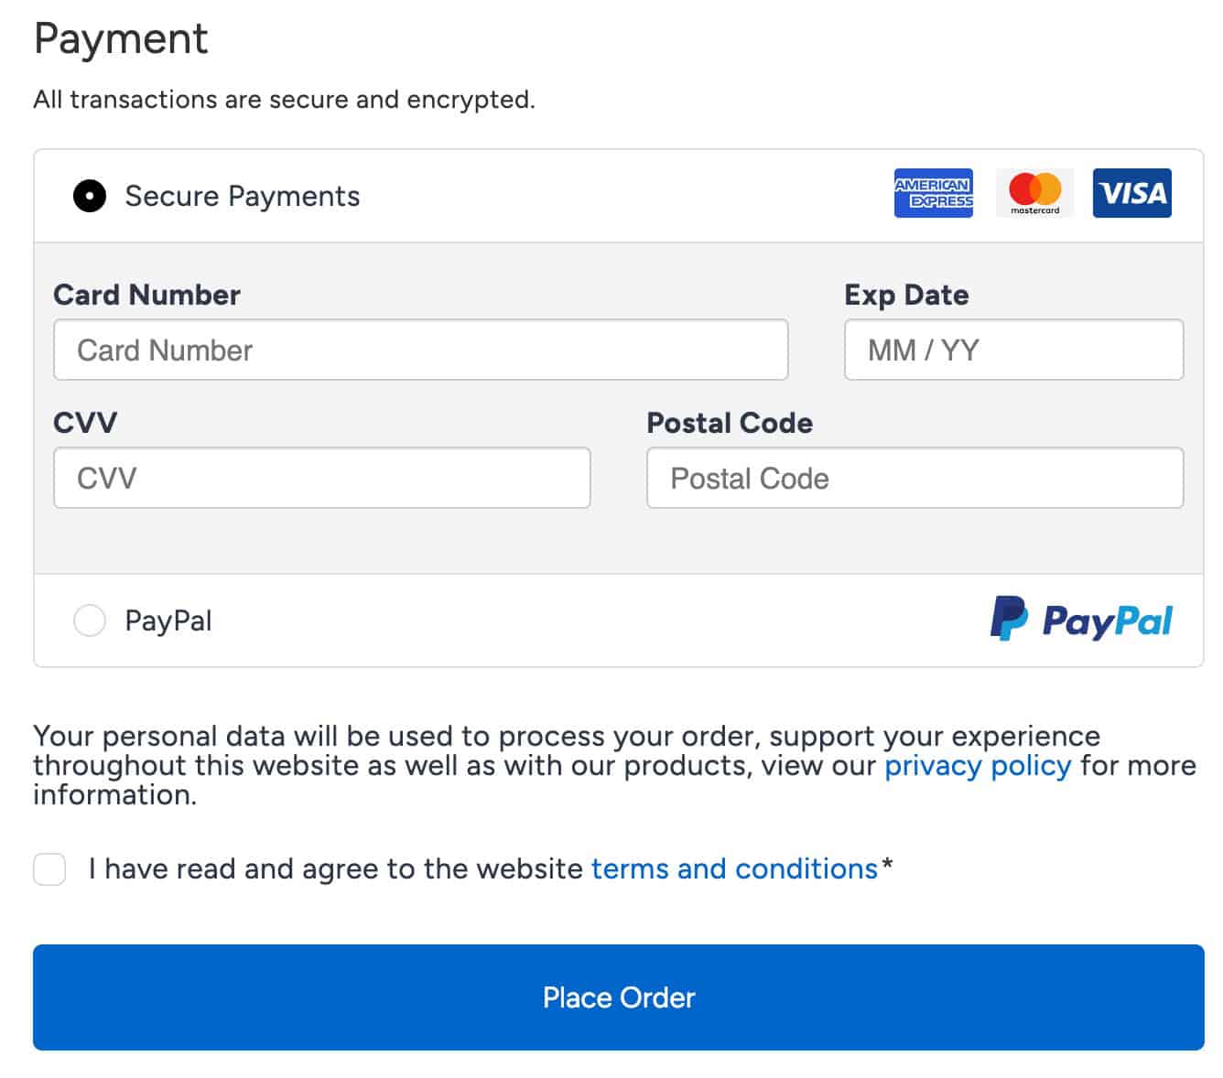1223x1078 pixels.
Task: Click the American Express card icon
Action: (x=933, y=193)
